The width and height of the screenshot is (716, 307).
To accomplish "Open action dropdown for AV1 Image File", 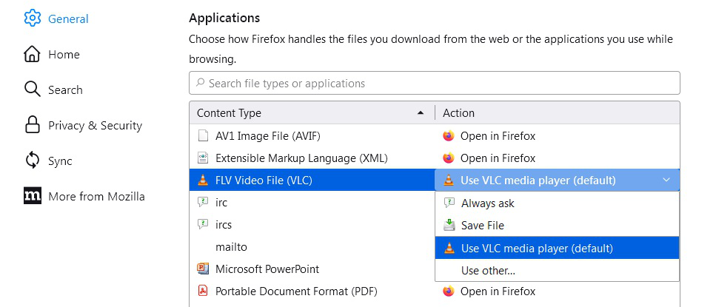I will point(557,135).
